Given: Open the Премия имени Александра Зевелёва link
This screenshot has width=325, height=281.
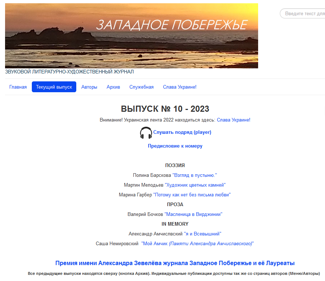Looking at the screenshot, I should [175, 263].
